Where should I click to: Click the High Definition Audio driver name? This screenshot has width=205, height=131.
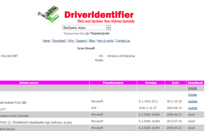click(36, 123)
